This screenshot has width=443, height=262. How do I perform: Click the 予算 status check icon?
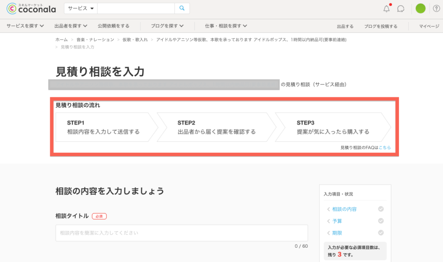[381, 221]
